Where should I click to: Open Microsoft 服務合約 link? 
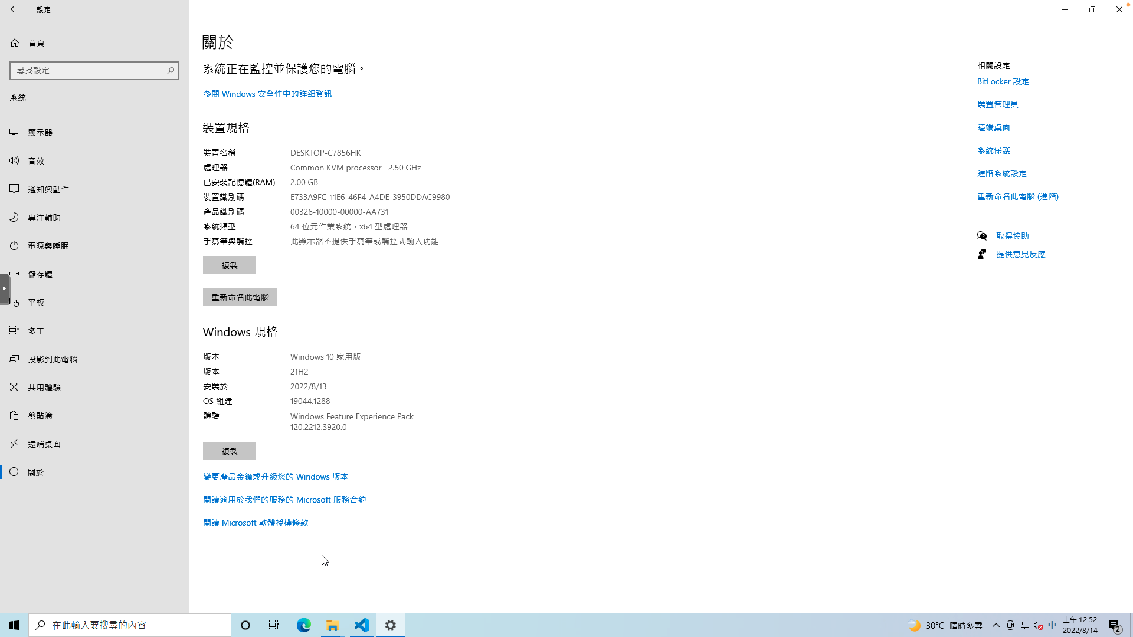pyautogui.click(x=284, y=500)
